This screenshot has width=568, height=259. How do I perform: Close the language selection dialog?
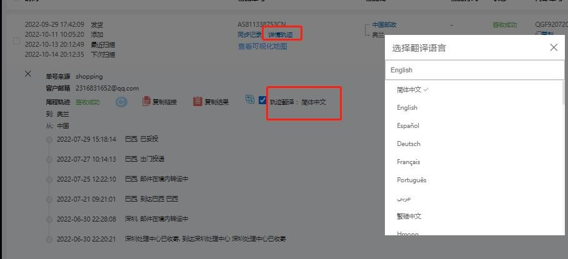553,47
